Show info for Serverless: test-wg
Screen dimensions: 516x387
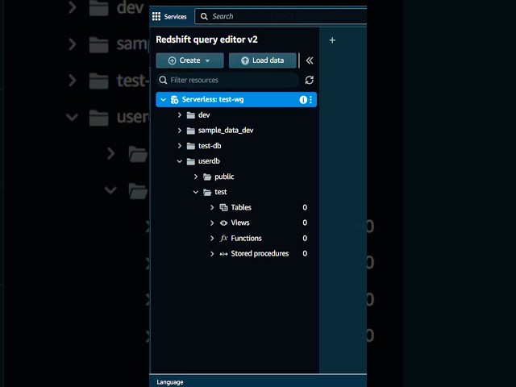click(x=303, y=100)
